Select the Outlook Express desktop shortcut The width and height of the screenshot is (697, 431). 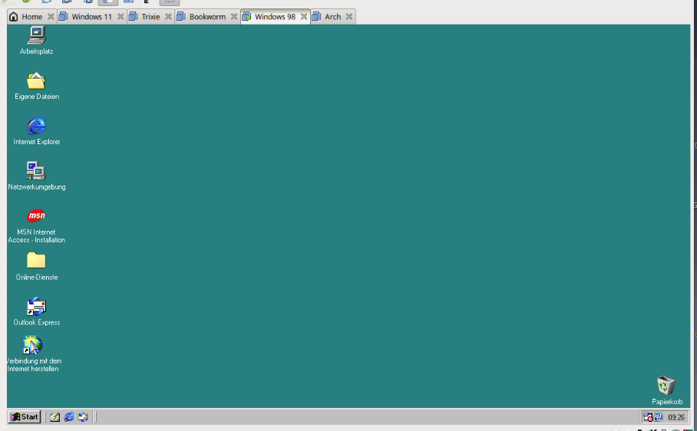(x=36, y=307)
